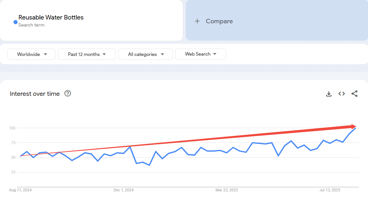Click the Search term label under the query
The width and height of the screenshot is (368, 200).
[31, 25]
